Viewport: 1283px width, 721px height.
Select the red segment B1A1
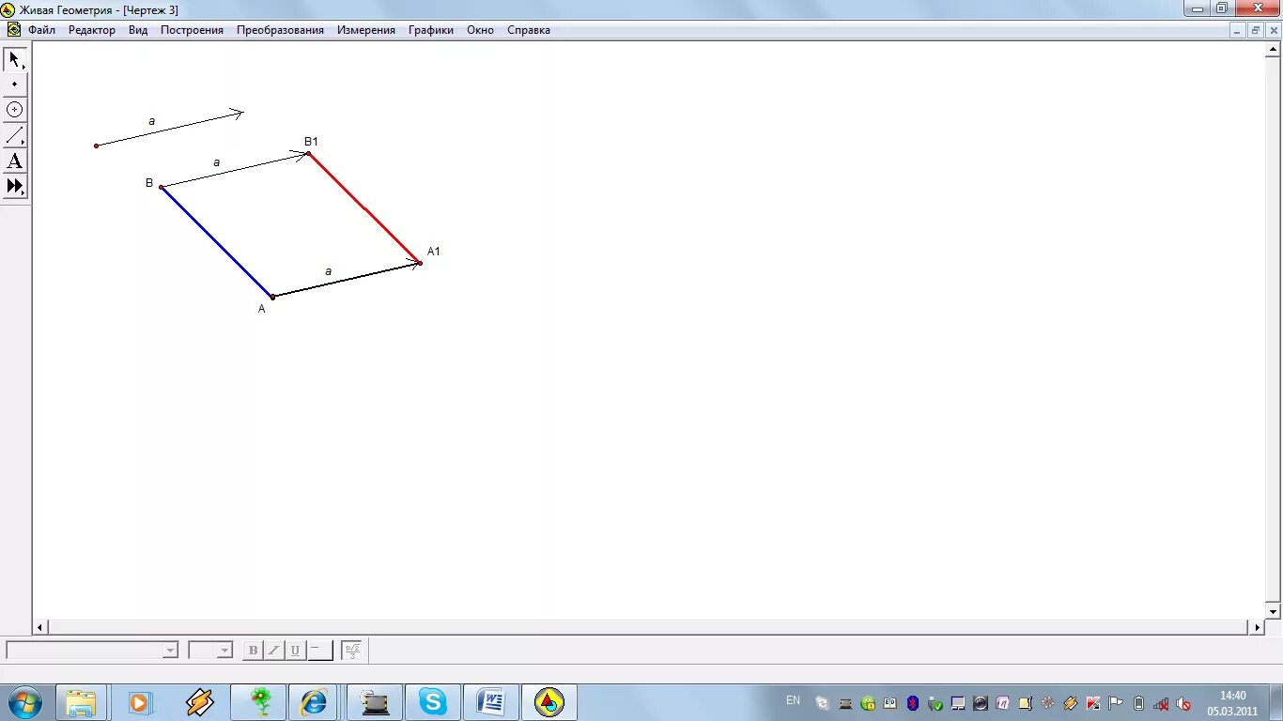364,208
